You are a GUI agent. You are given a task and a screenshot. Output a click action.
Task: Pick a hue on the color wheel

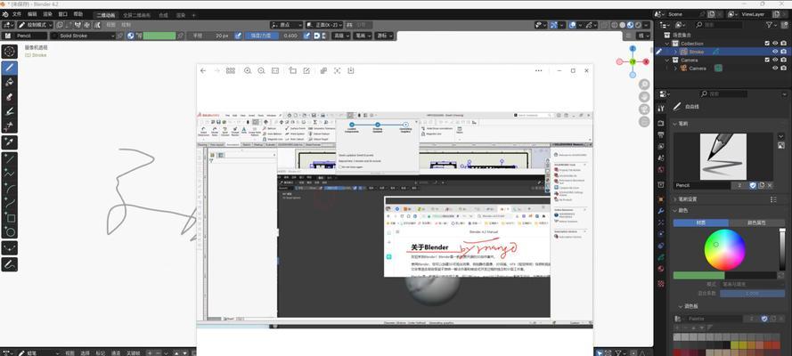coord(725,249)
